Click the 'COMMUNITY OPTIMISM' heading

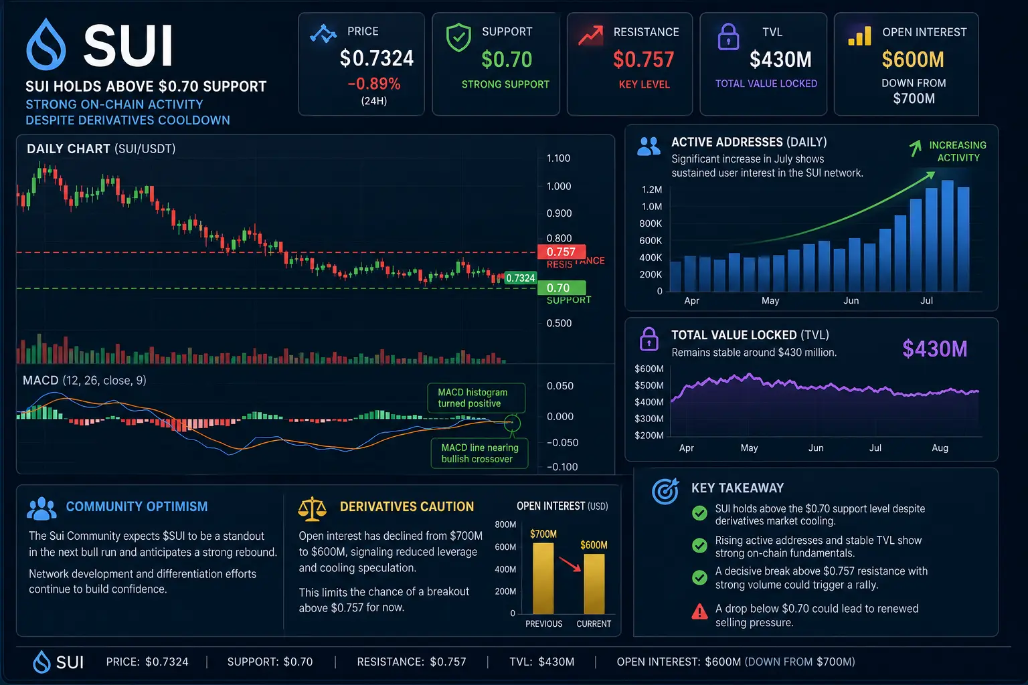137,506
